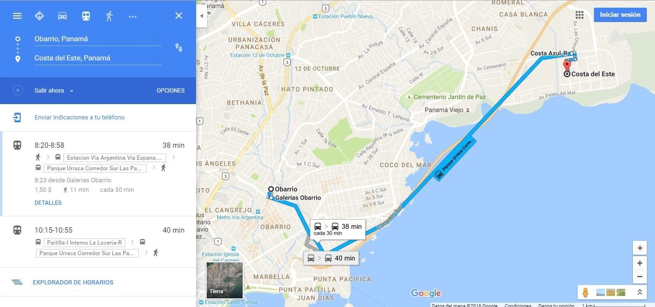Toggle Tierra satellite view thumbnail
The height and width of the screenshot is (307, 655).
tap(224, 280)
